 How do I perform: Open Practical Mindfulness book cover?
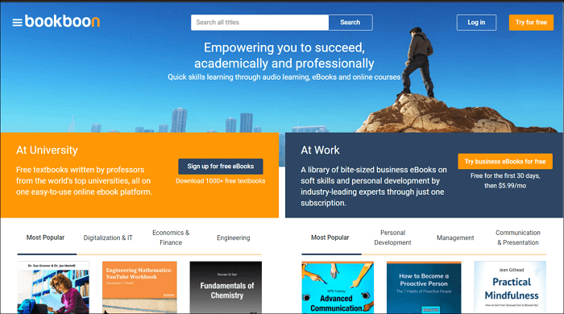pyautogui.click(x=510, y=287)
